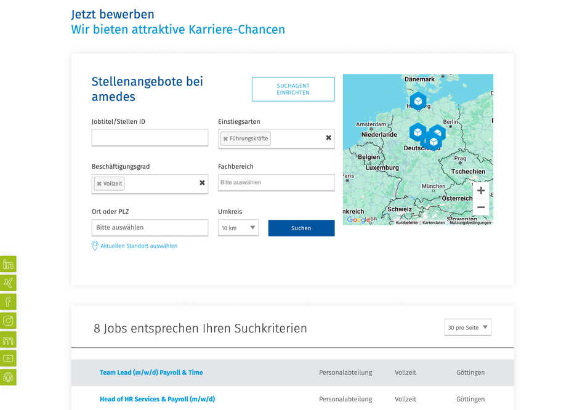The width and height of the screenshot is (585, 410).
Task: Click the Hamburg map marker
Action: 418,101
